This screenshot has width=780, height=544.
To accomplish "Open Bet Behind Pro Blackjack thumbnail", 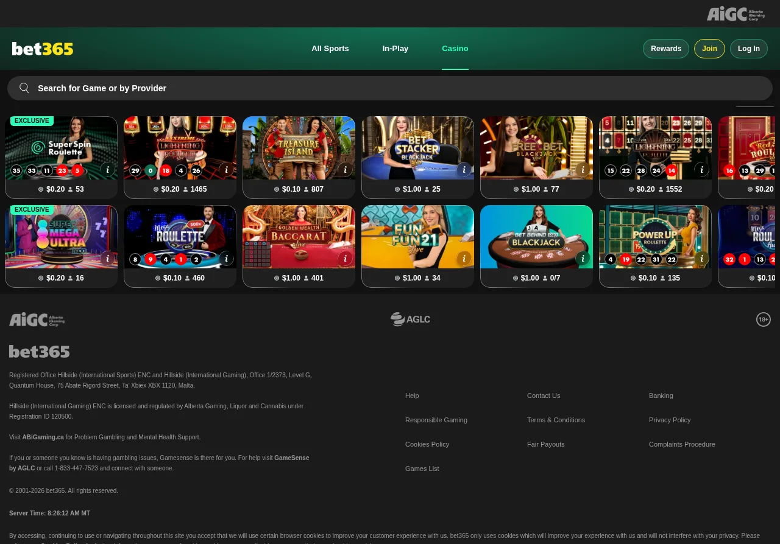I will 536,237.
